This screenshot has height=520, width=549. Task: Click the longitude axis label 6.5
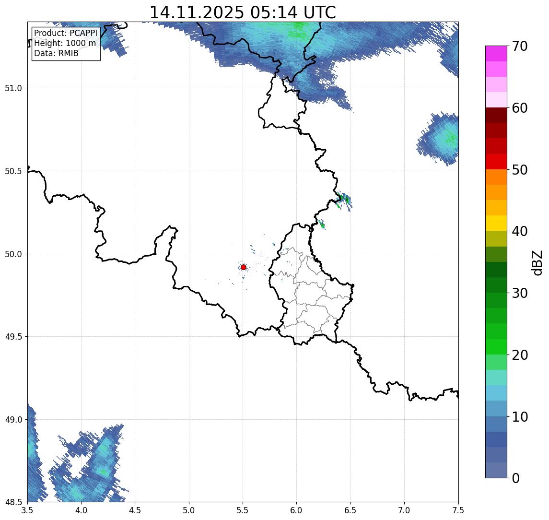[350, 510]
